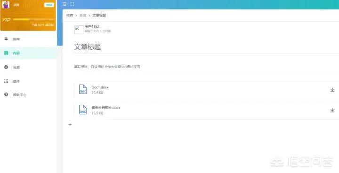Click the green grid 内容 icon
339x173 pixels.
tap(6, 53)
